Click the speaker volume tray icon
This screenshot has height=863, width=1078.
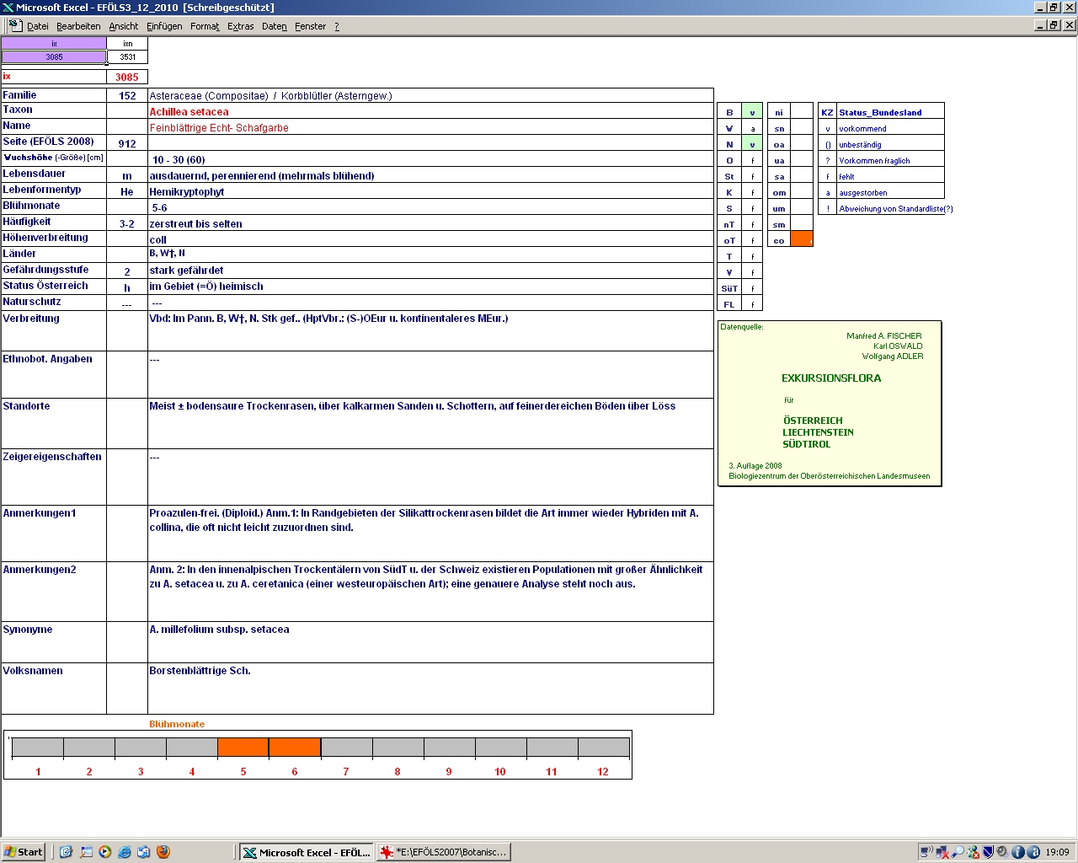(1003, 852)
